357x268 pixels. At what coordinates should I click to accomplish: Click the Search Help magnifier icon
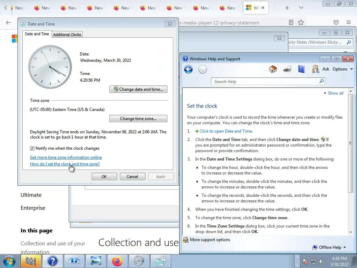[x=321, y=81]
